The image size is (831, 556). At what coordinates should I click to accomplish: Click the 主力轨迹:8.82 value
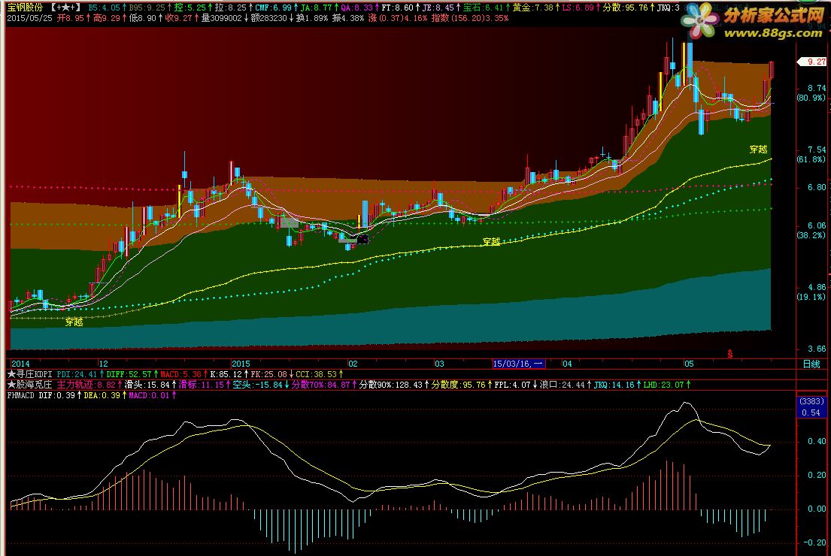coord(86,385)
